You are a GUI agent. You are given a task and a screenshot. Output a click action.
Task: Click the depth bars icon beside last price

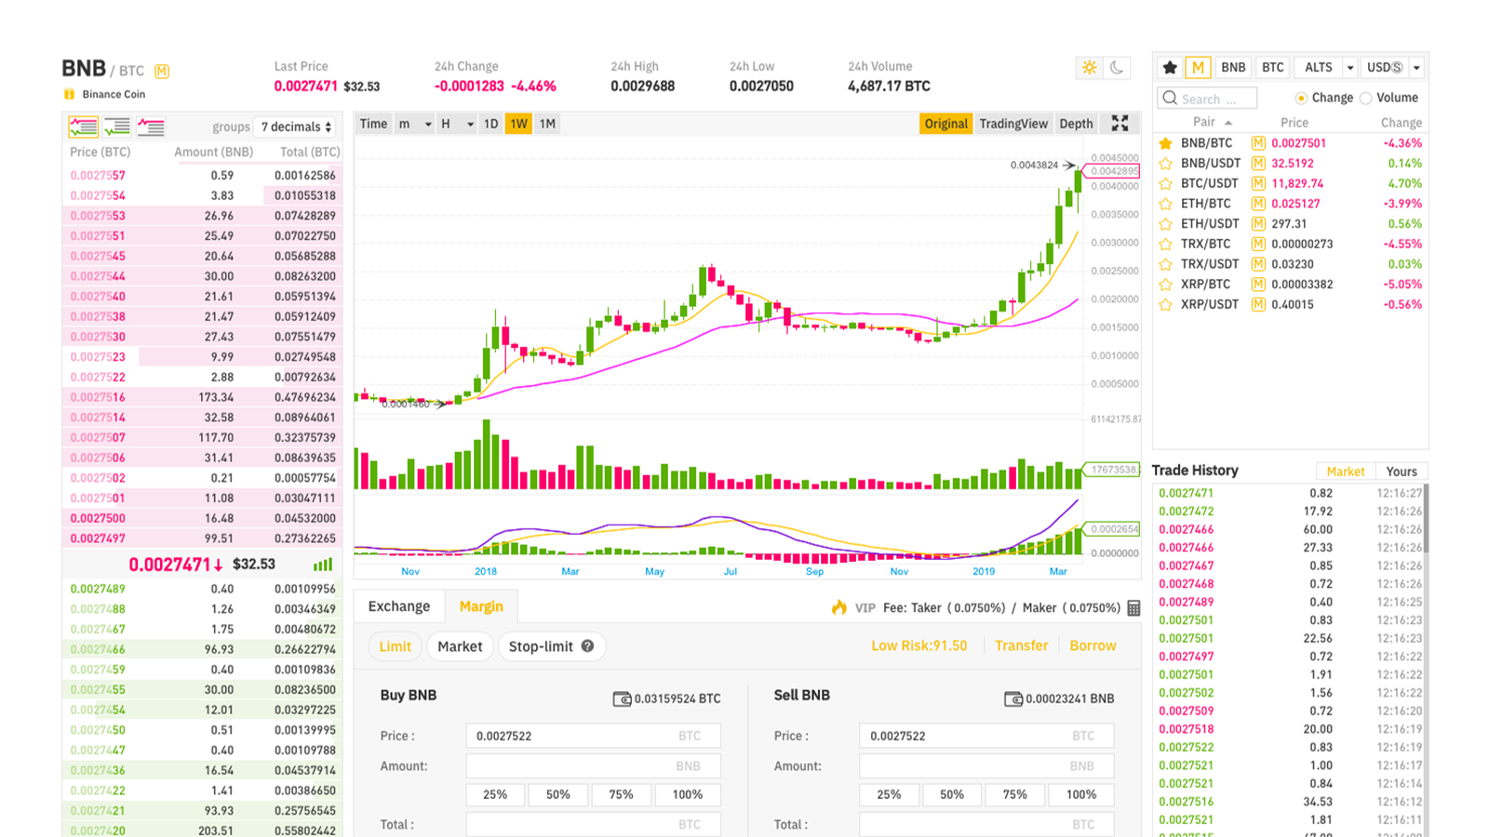click(323, 565)
